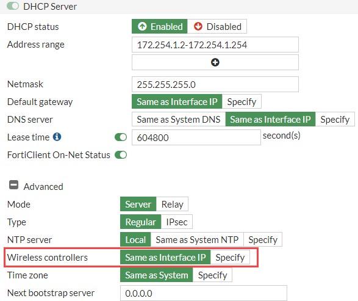Toggle the Lease time switch
Image resolution: width=358 pixels, height=301 pixels.
(x=121, y=137)
